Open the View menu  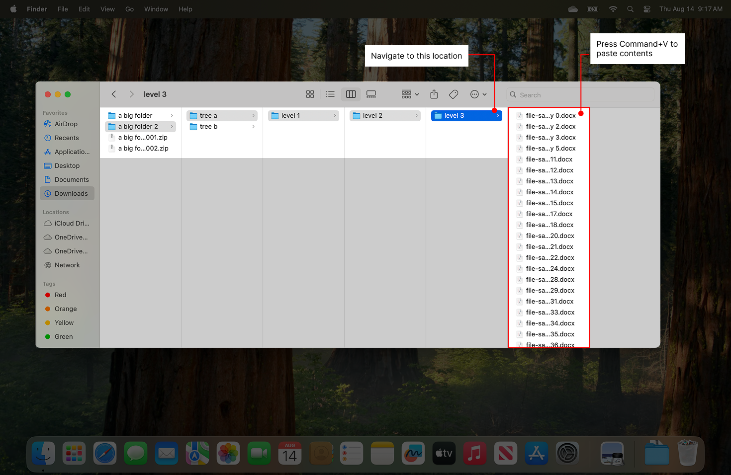tap(107, 9)
